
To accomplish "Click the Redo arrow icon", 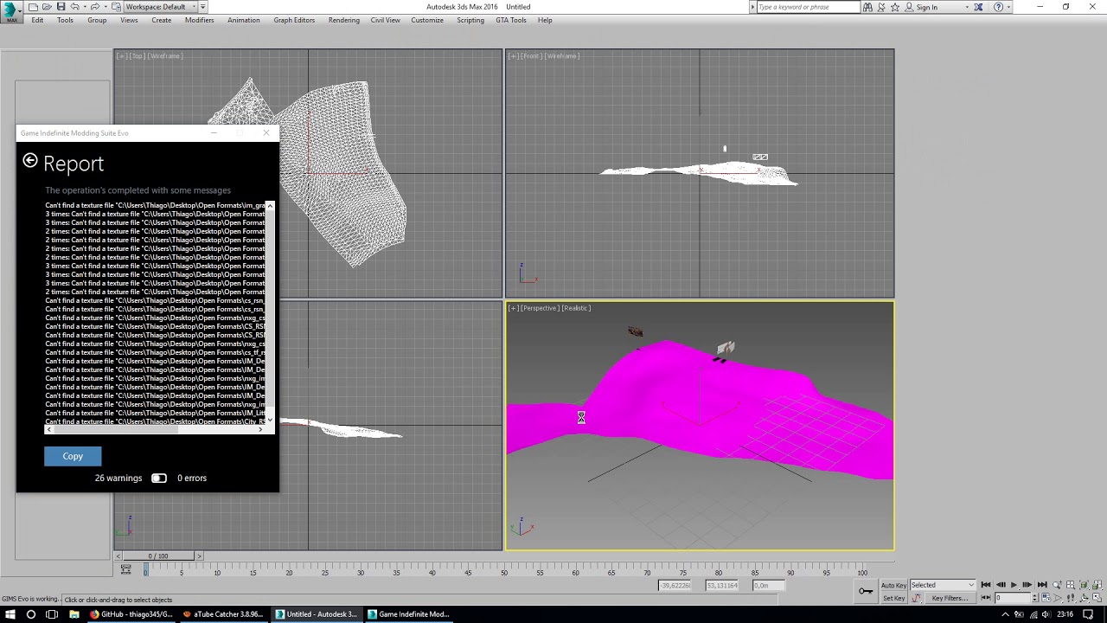I will pyautogui.click(x=94, y=7).
